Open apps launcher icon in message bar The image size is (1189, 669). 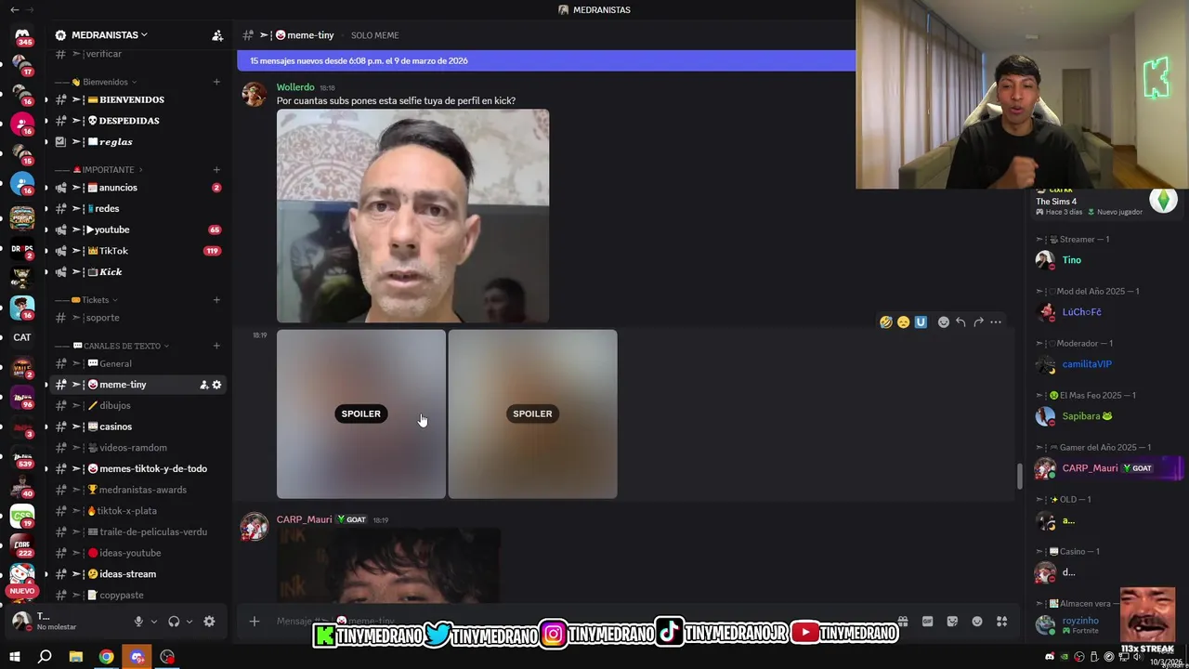point(1001,622)
